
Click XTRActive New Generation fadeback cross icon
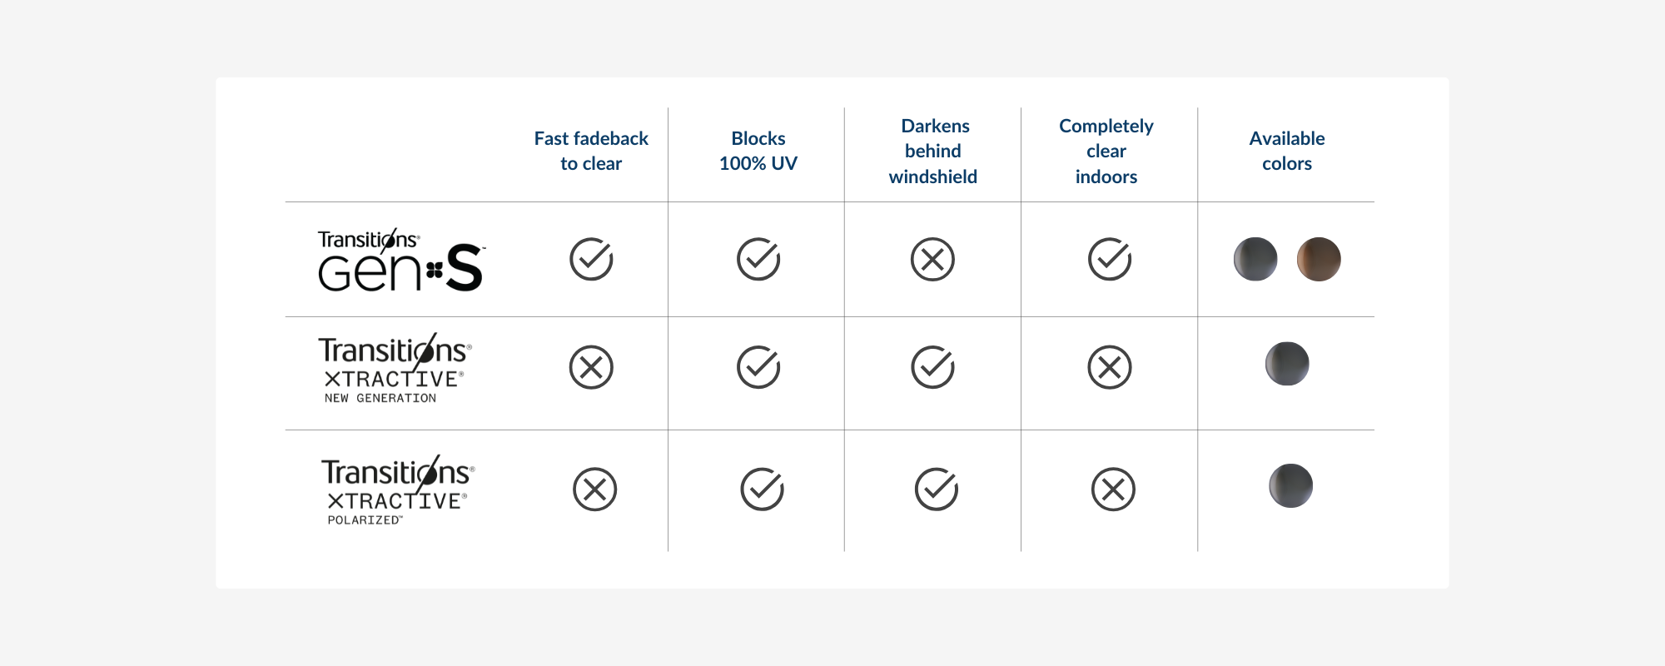point(591,367)
